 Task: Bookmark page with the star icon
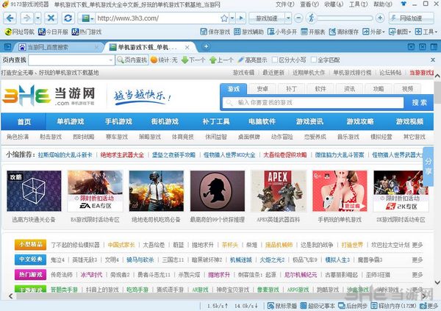click(x=224, y=18)
